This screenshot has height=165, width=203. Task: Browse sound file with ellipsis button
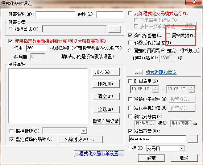coord(193,139)
